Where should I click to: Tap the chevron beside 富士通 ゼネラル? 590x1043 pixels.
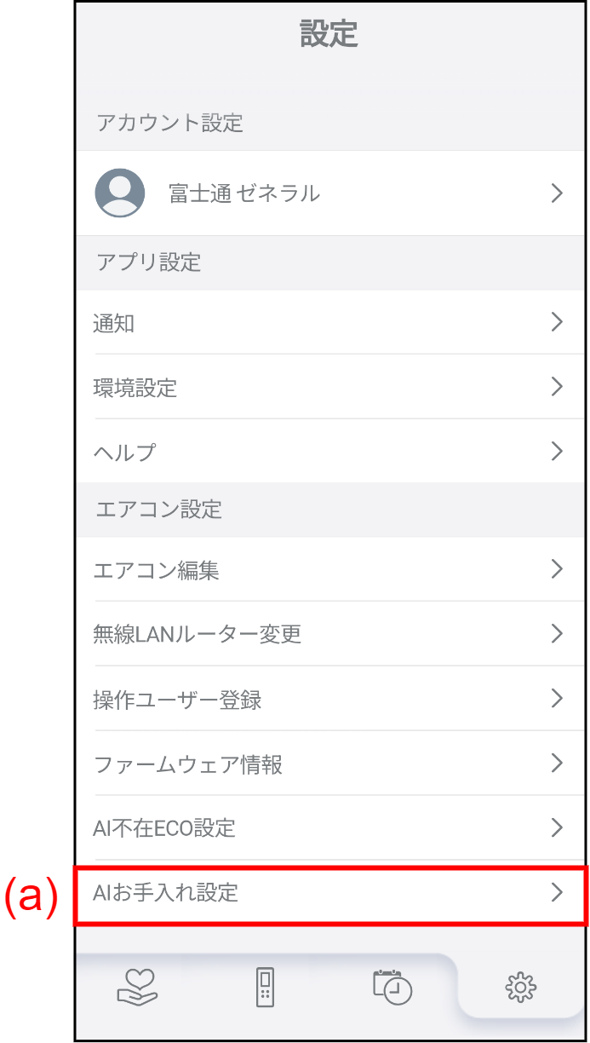(557, 193)
